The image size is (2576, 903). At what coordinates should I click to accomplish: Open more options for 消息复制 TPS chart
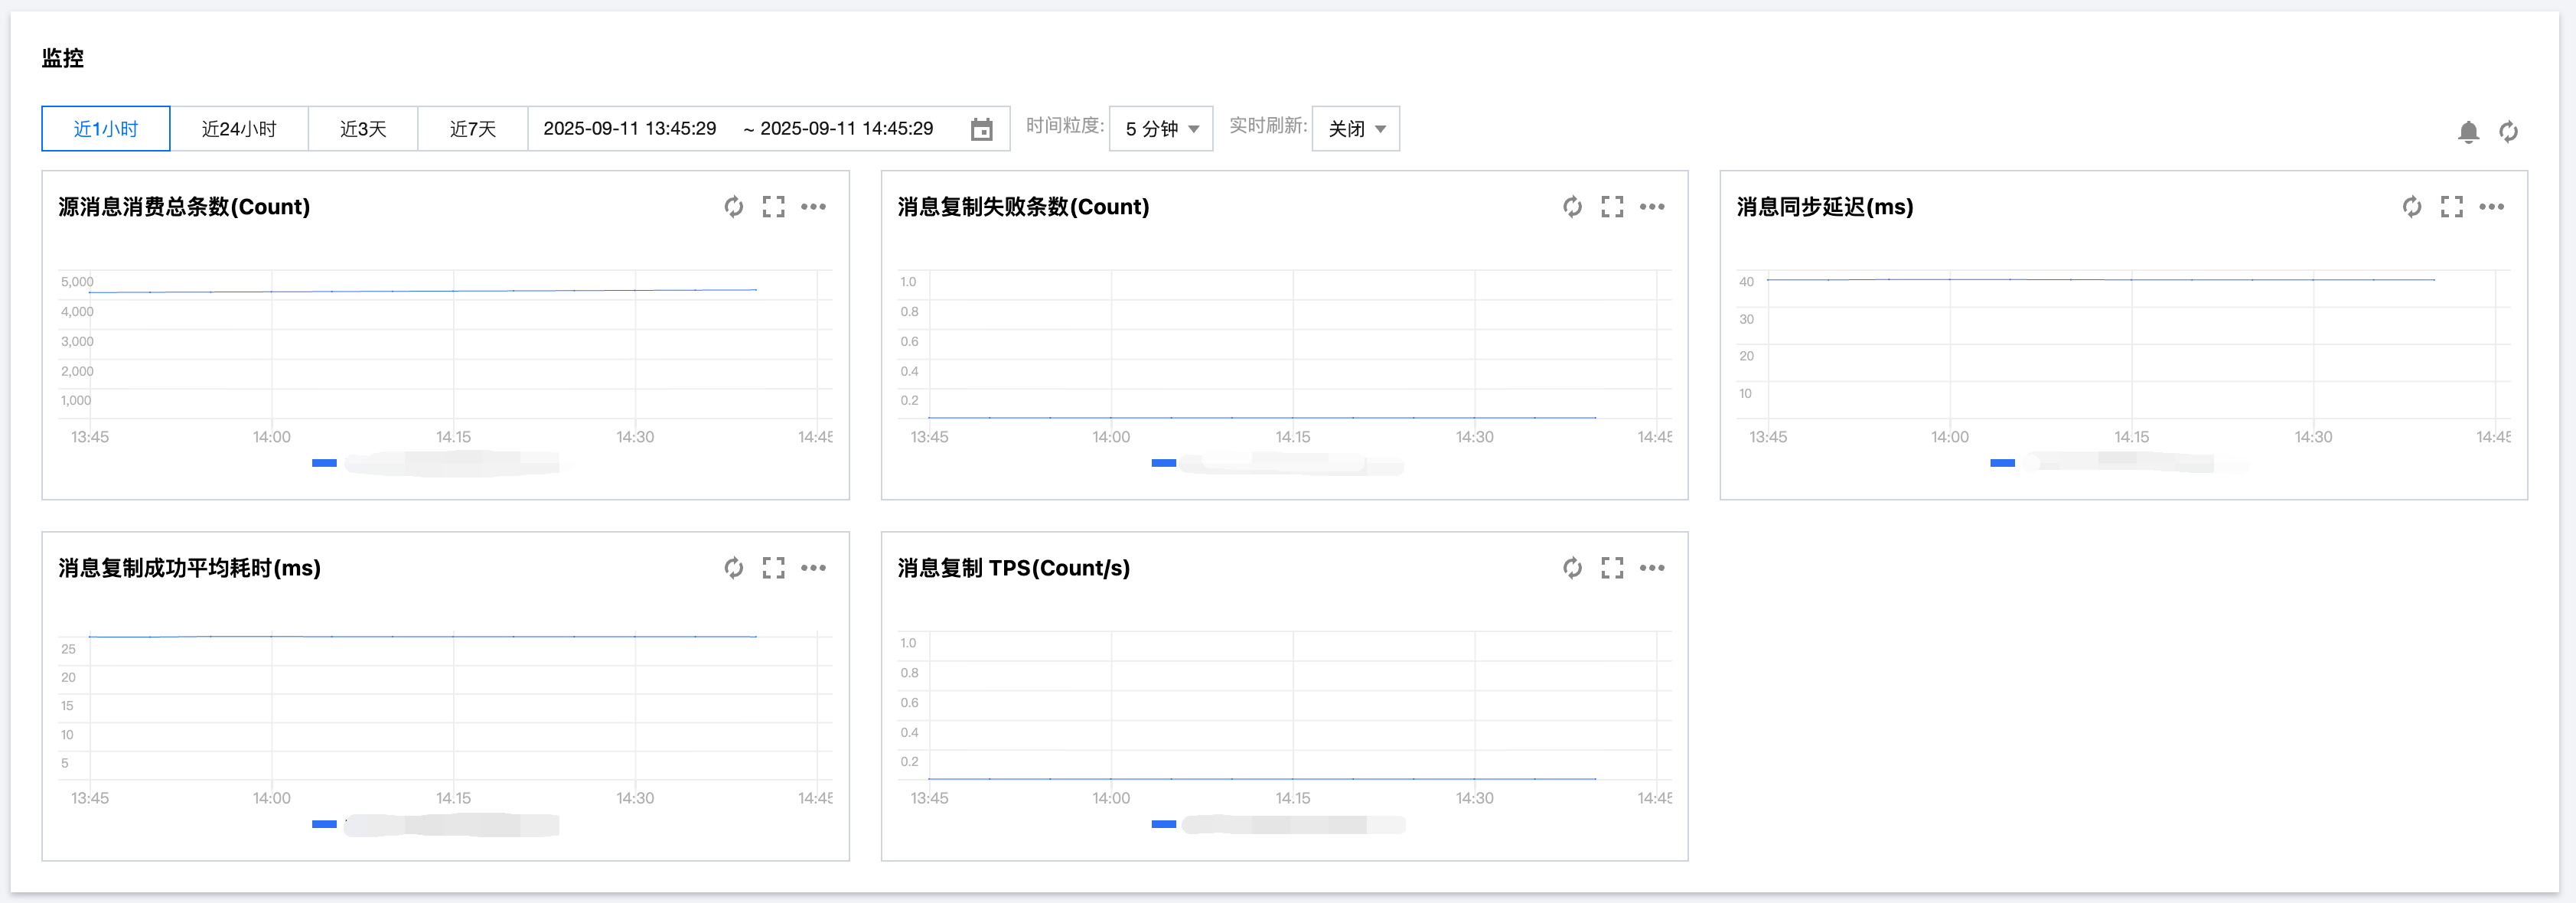click(1651, 568)
